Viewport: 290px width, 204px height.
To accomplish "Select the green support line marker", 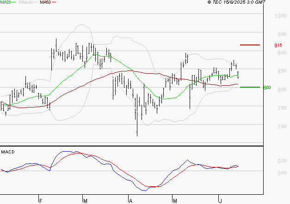I will coord(250,87).
